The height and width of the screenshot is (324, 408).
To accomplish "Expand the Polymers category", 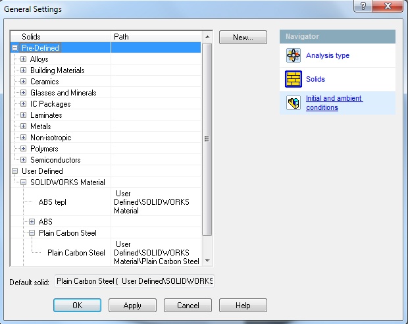I will click(23, 148).
